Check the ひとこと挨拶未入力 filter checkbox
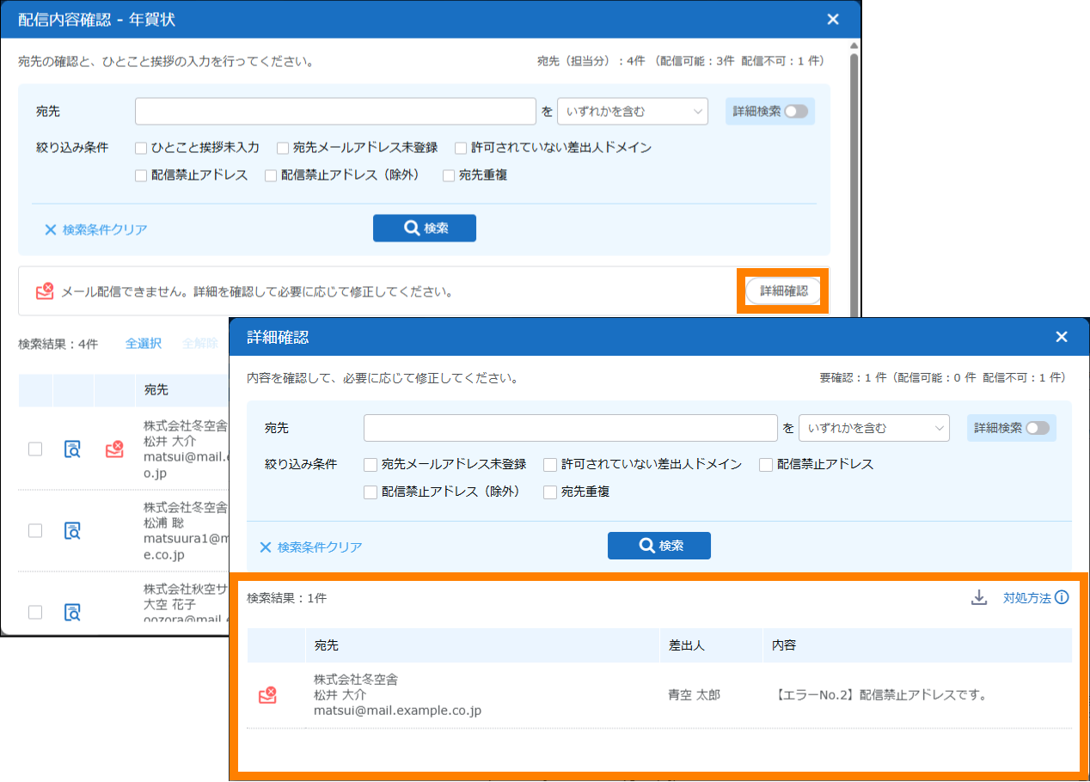1090x782 pixels. pos(142,148)
